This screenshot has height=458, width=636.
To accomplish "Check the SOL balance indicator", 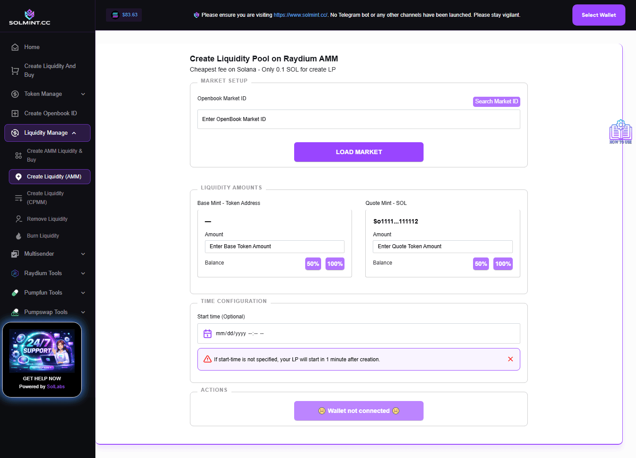I will coord(124,15).
